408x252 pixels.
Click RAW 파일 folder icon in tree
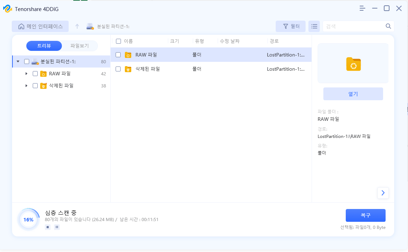(x=43, y=74)
